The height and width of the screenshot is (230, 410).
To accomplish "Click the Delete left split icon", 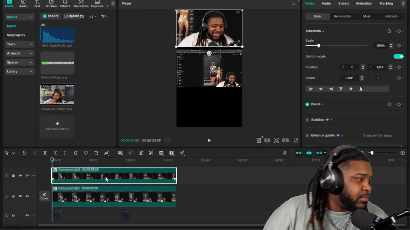I will click(x=55, y=153).
